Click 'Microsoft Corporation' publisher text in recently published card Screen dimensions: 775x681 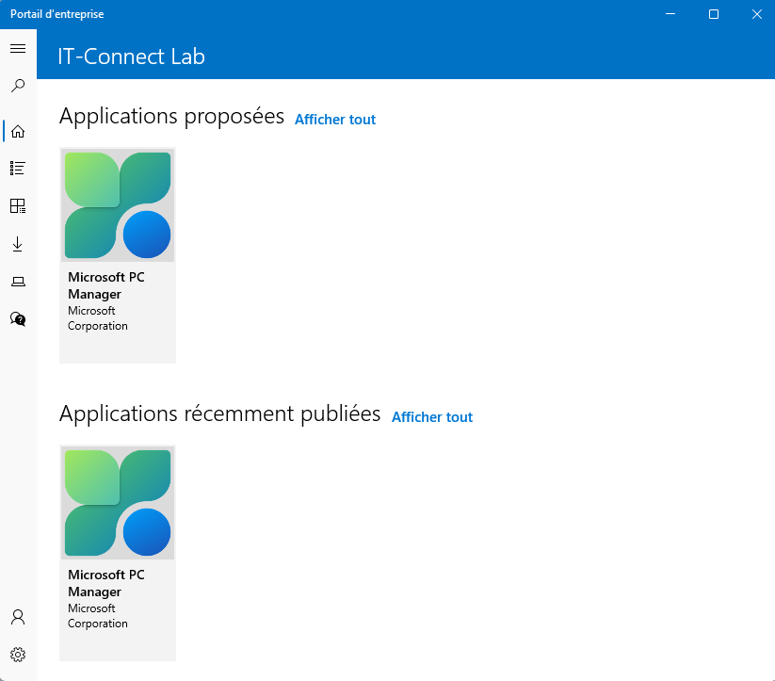click(98, 616)
